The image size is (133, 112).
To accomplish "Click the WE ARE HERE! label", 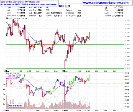I will (x=16, y=106).
